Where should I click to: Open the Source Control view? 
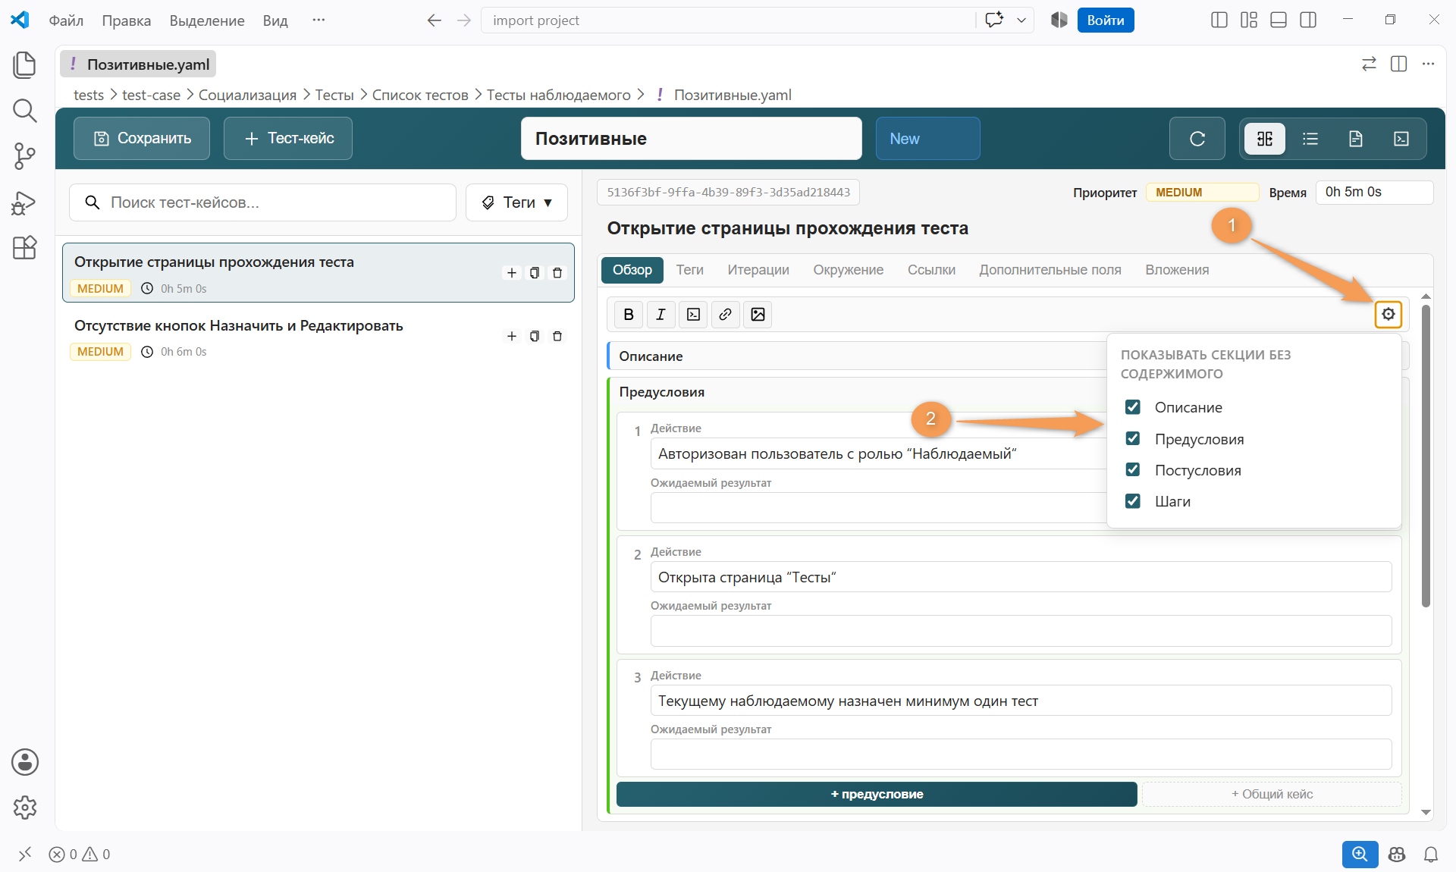[x=25, y=156]
